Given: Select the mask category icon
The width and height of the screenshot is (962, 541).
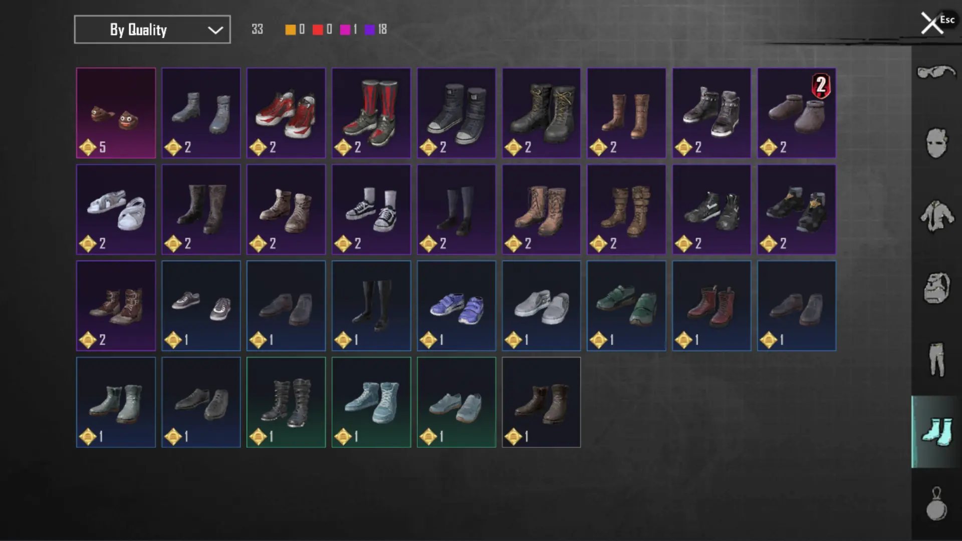Looking at the screenshot, I should point(936,143).
